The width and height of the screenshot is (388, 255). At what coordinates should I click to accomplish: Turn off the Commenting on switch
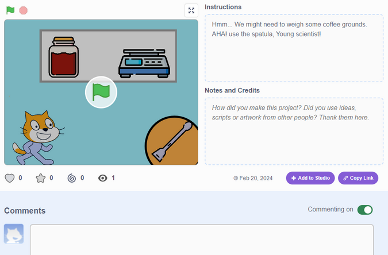point(365,210)
